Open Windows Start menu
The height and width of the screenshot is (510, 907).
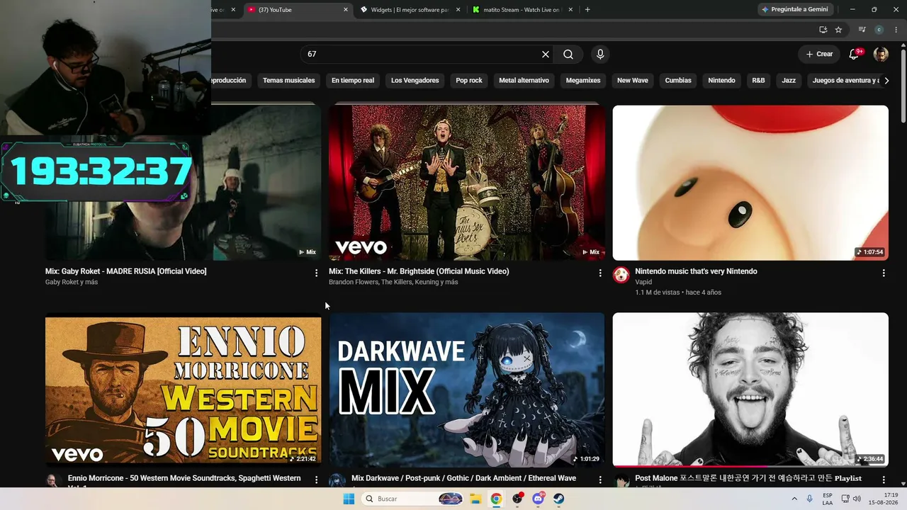pos(349,499)
